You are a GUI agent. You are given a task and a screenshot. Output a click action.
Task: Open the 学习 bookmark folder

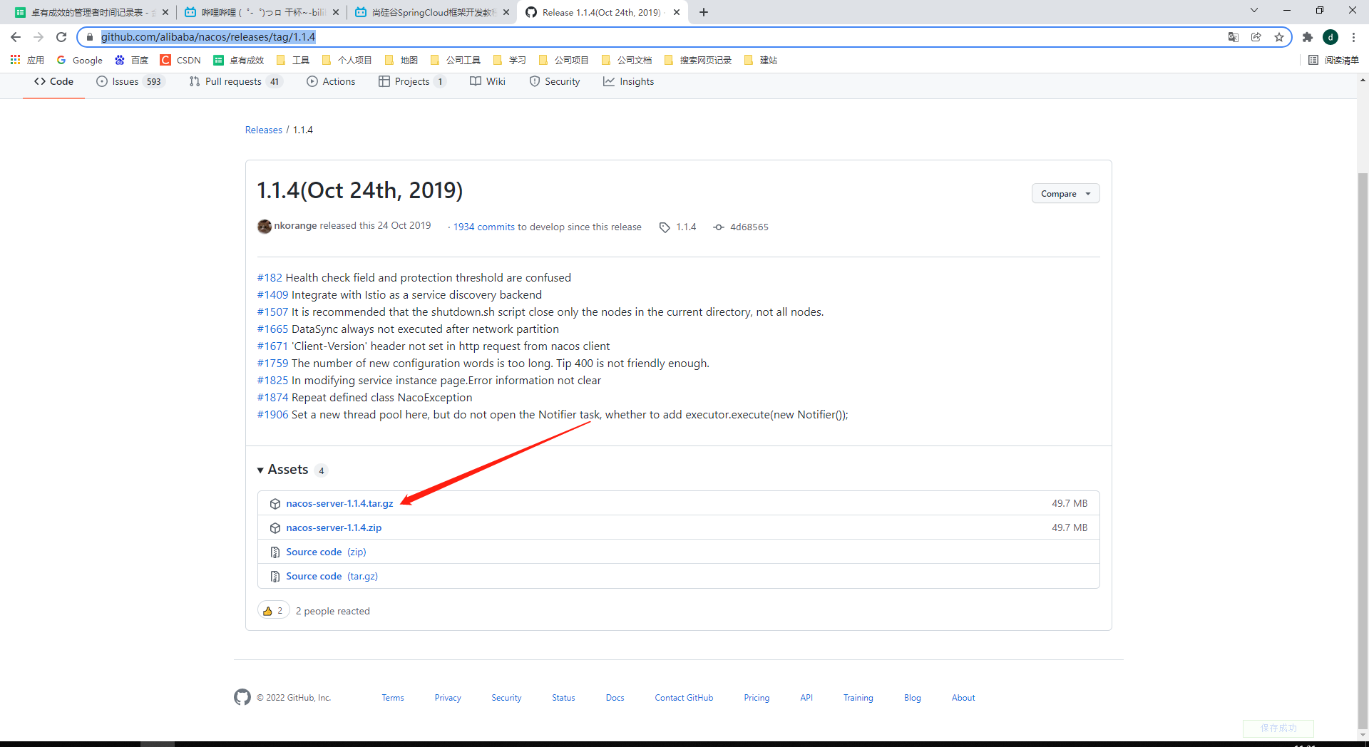pos(510,60)
